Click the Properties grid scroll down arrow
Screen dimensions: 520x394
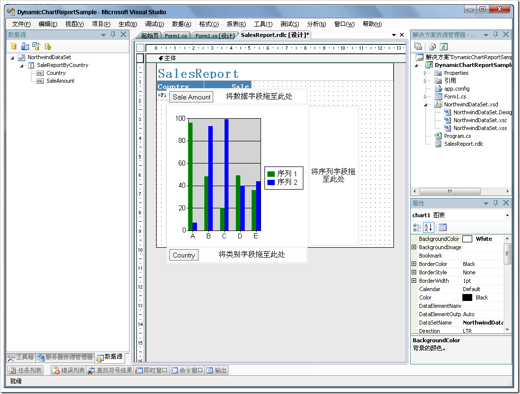click(x=507, y=329)
